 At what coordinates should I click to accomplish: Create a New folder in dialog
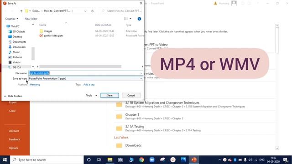(x=31, y=19)
